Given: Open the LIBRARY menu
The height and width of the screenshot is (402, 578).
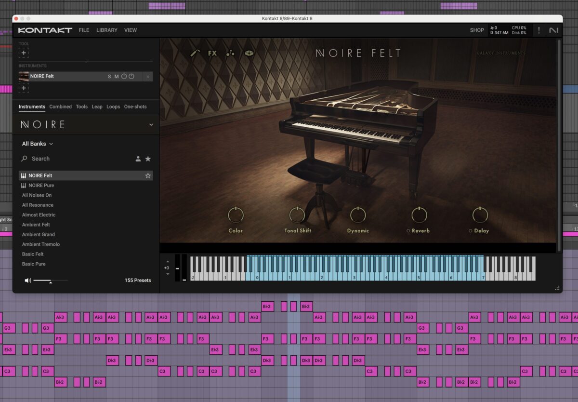Looking at the screenshot, I should [x=107, y=30].
